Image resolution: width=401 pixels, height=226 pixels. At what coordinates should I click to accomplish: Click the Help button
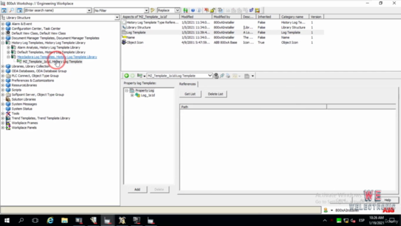(388, 200)
